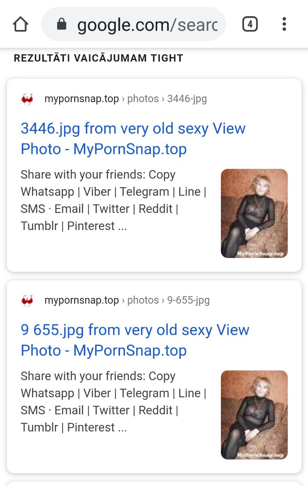Tap the thumbnail in the 9 655.jpg result
The image size is (308, 486).
(254, 415)
